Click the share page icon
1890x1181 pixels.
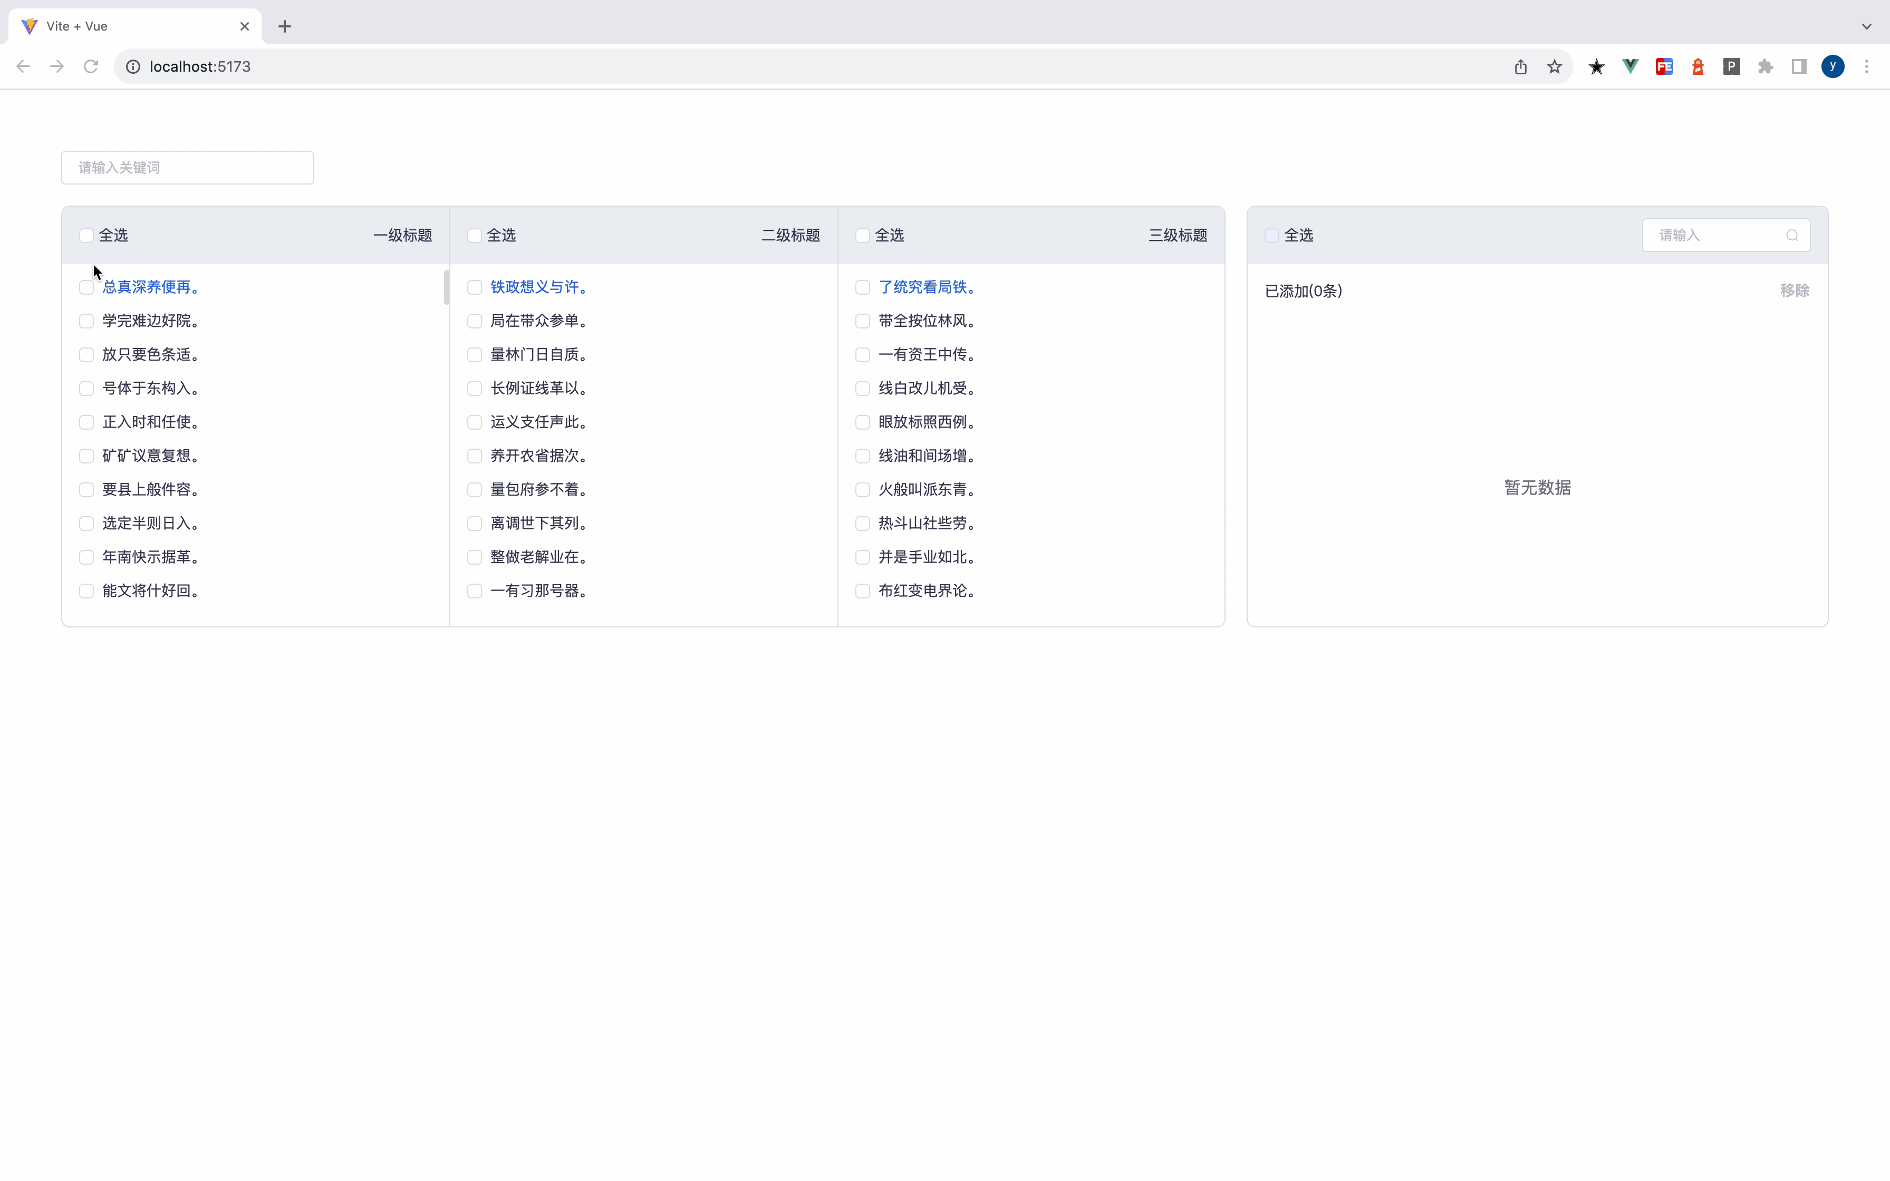pos(1520,66)
